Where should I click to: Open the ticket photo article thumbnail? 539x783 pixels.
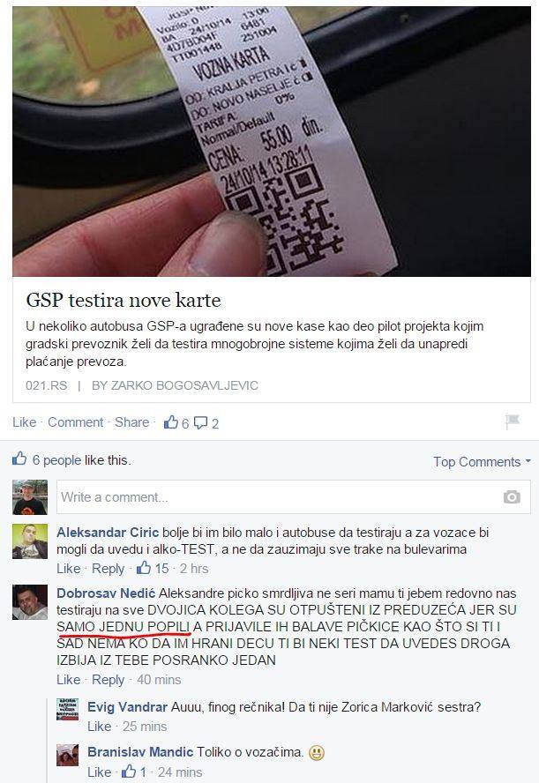point(272,141)
